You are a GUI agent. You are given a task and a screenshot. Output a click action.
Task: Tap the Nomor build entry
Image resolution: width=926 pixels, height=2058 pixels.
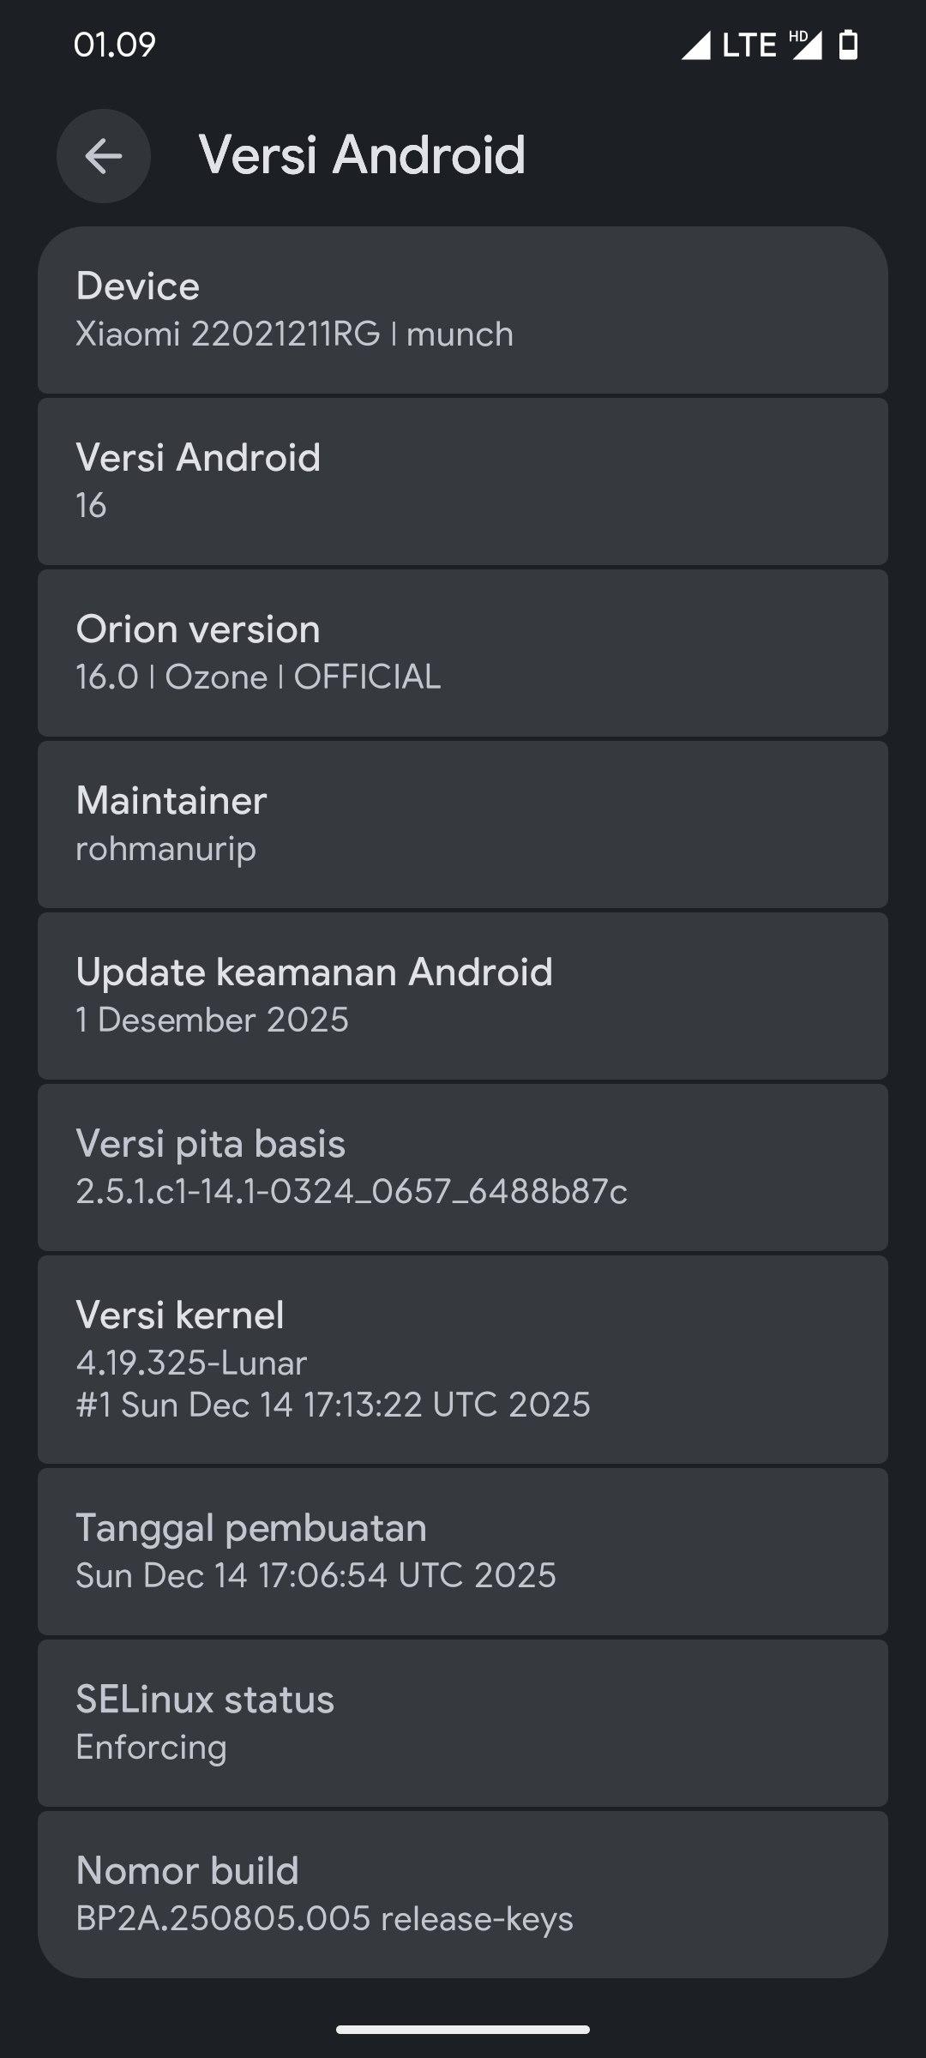[x=463, y=1894]
